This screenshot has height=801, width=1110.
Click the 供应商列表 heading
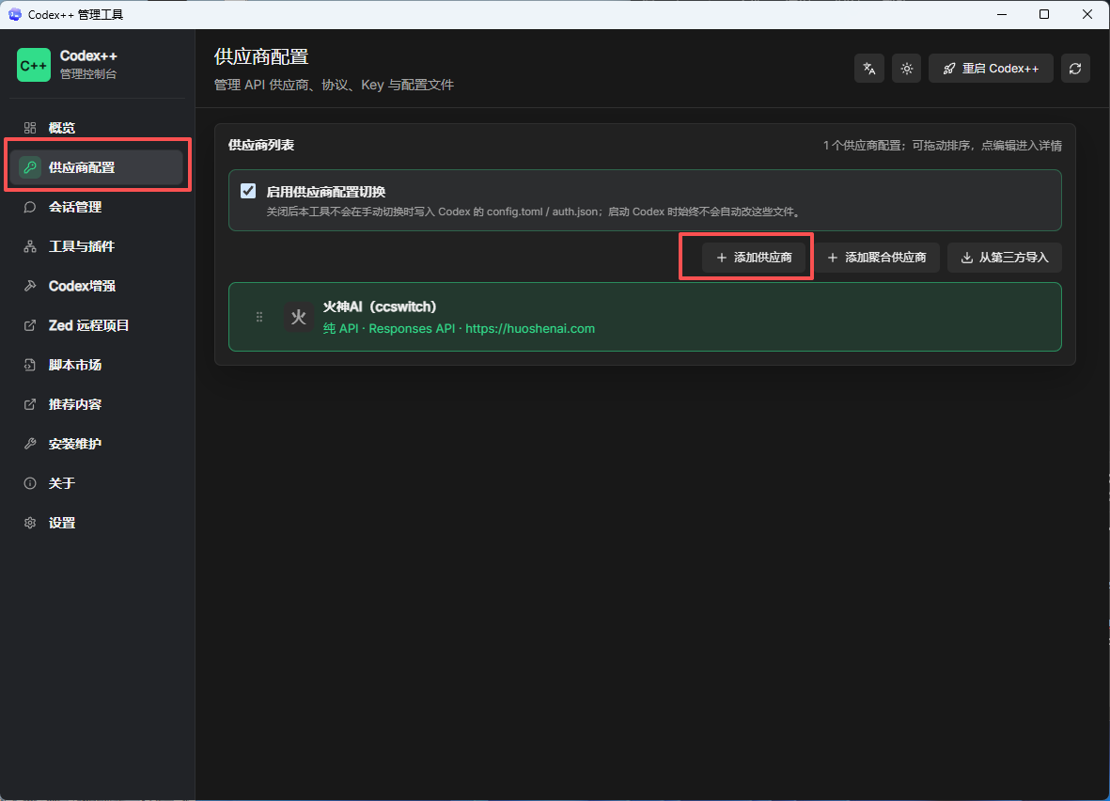click(261, 145)
